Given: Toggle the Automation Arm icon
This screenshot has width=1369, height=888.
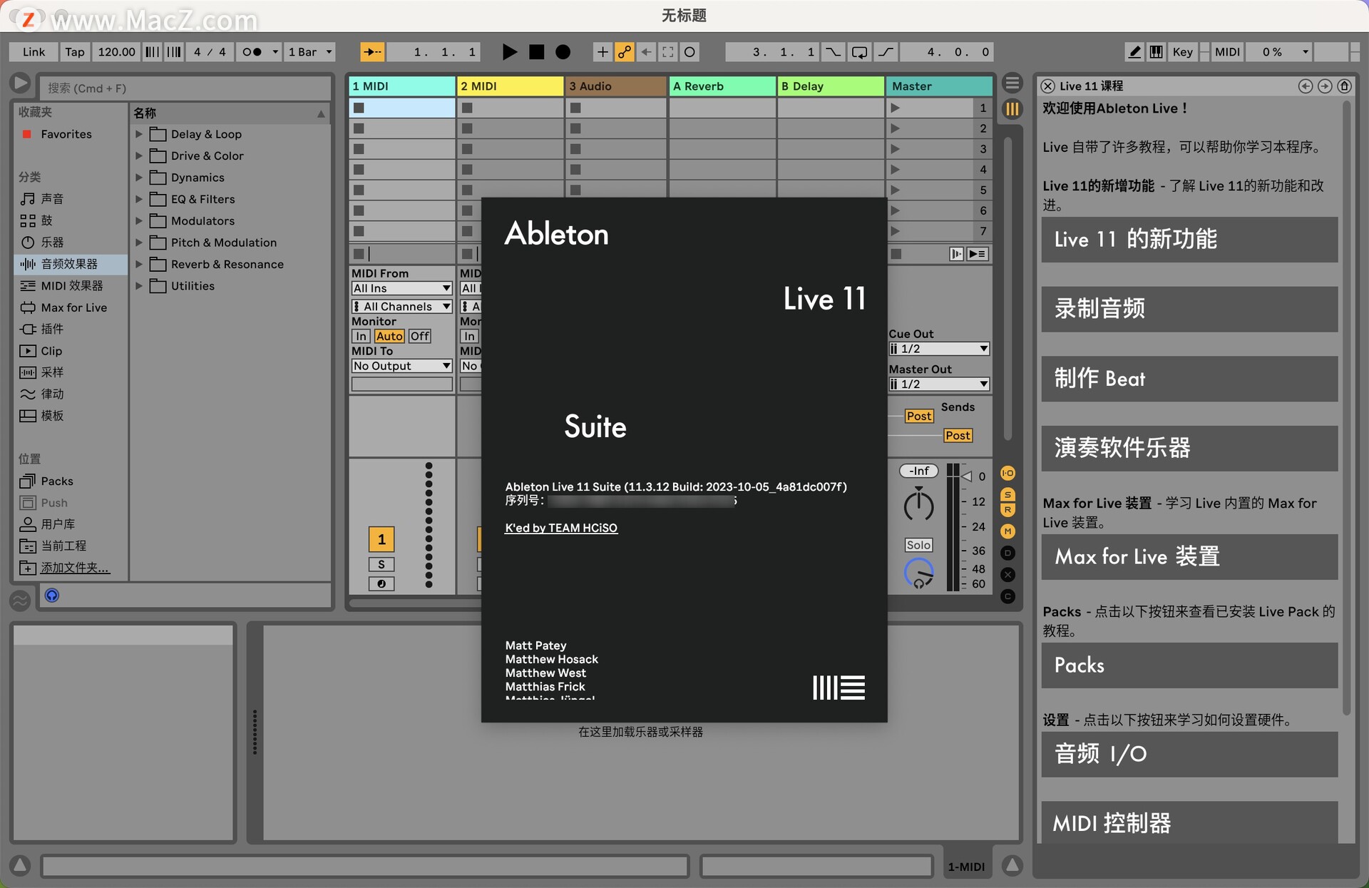Looking at the screenshot, I should [625, 52].
